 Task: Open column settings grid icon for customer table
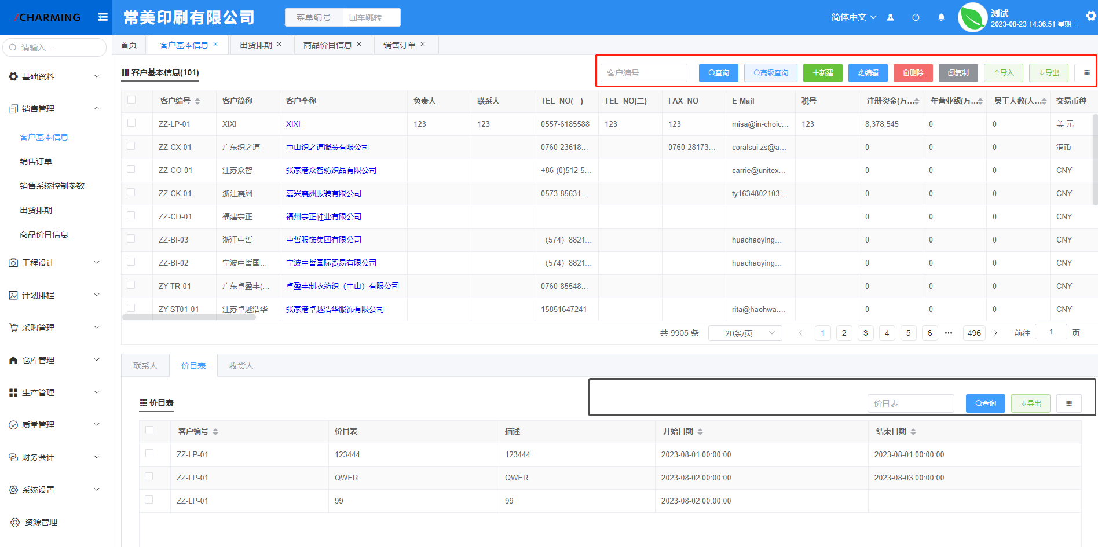click(x=1086, y=73)
